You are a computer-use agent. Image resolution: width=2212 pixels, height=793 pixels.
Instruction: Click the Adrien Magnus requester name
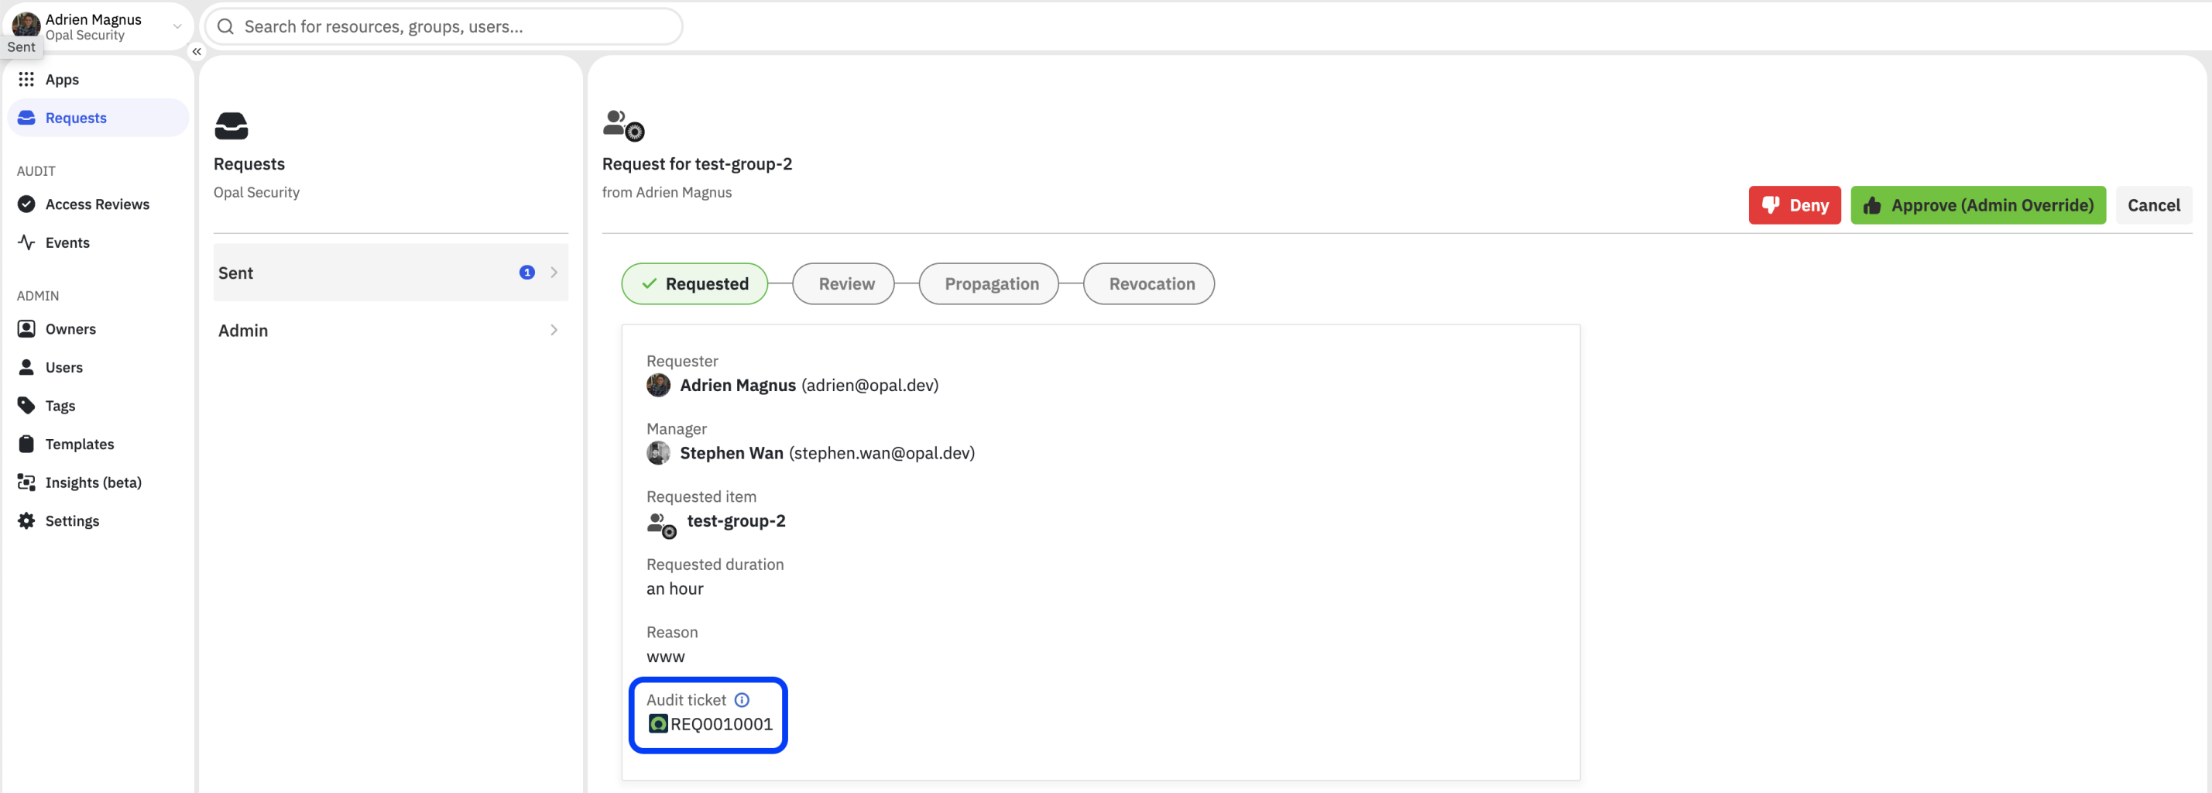(x=738, y=385)
